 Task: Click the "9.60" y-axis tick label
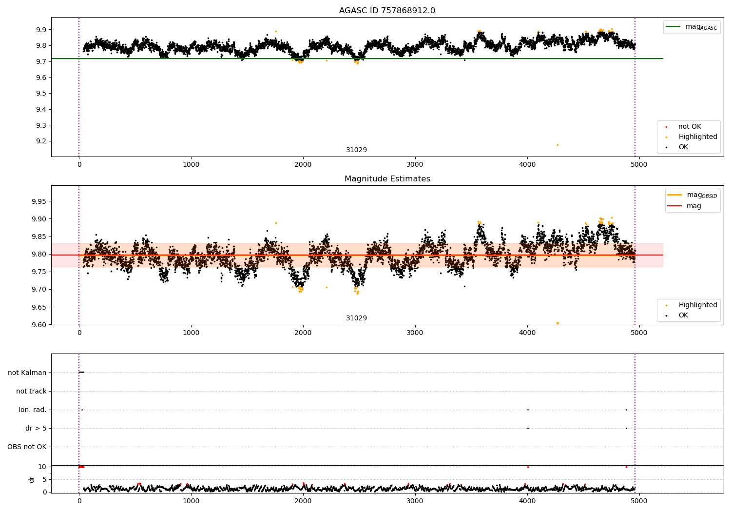pyautogui.click(x=39, y=325)
